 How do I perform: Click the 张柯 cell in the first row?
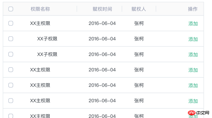point(139,23)
